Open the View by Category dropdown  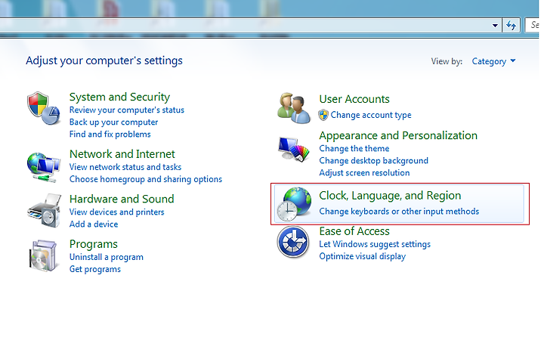pos(493,61)
